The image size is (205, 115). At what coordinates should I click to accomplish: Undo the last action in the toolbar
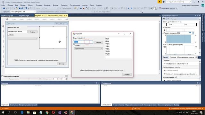click(26, 8)
